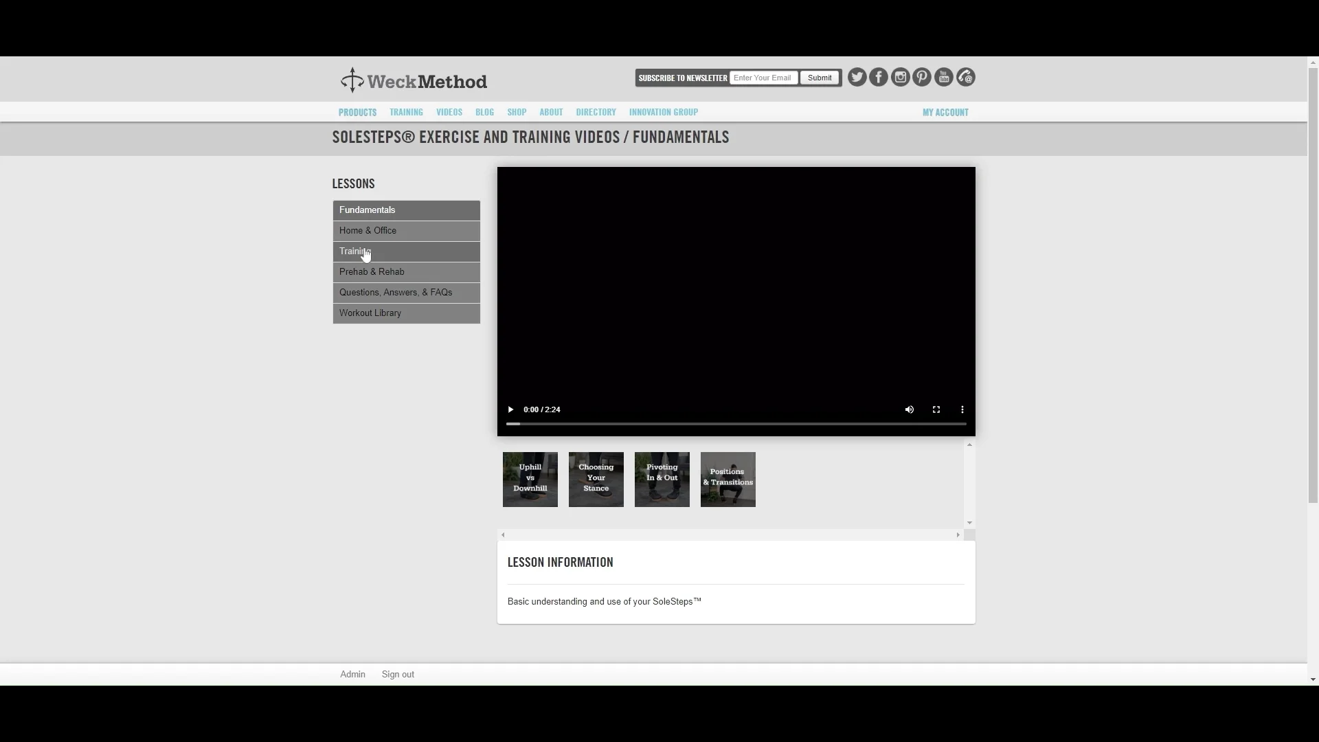Select the Home & Office lesson
Image resolution: width=1319 pixels, height=742 pixels.
point(407,231)
